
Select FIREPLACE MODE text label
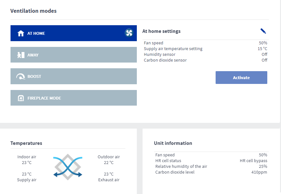click(x=44, y=98)
